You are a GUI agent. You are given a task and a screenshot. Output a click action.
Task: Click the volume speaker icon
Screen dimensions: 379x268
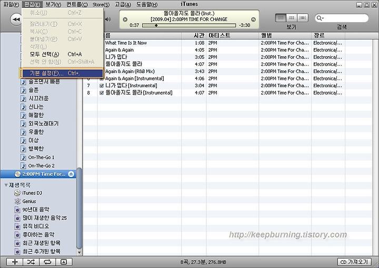pyautogui.click(x=108, y=19)
